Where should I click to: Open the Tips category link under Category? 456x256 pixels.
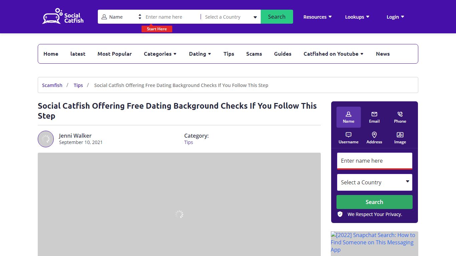point(189,142)
